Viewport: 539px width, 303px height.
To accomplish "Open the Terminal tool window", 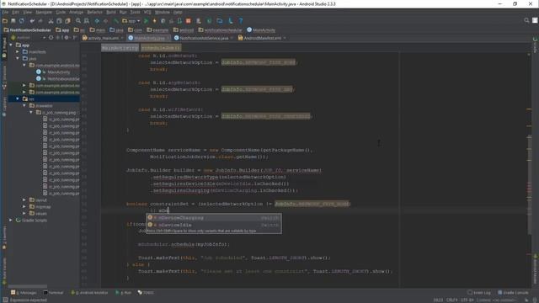I will click(x=53, y=293).
